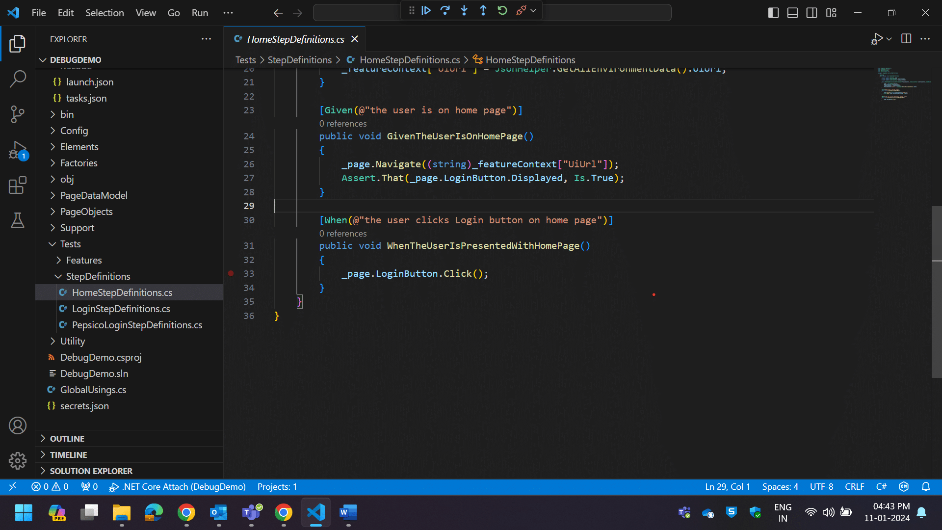Expand the TIMELINE section
Screen dimensions: 942x530
tap(130, 455)
